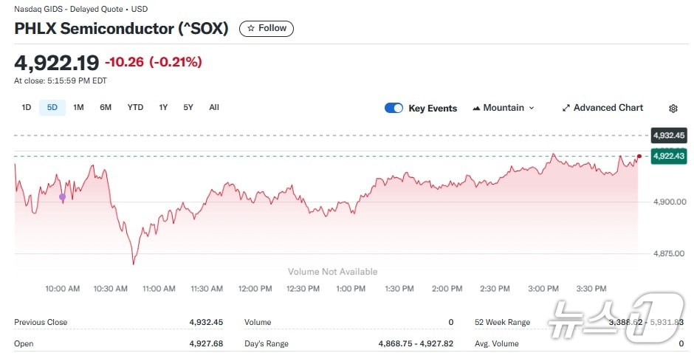
Task: Show the YTD range
Action: tap(135, 107)
